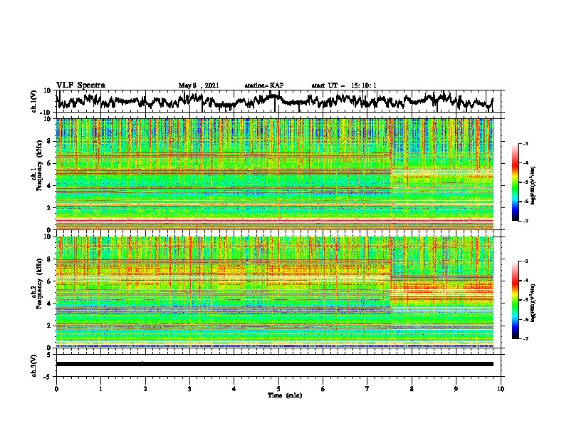Click the ch.2 color bar log(PSD) unit label
The width and height of the screenshot is (564, 436).
point(534,303)
